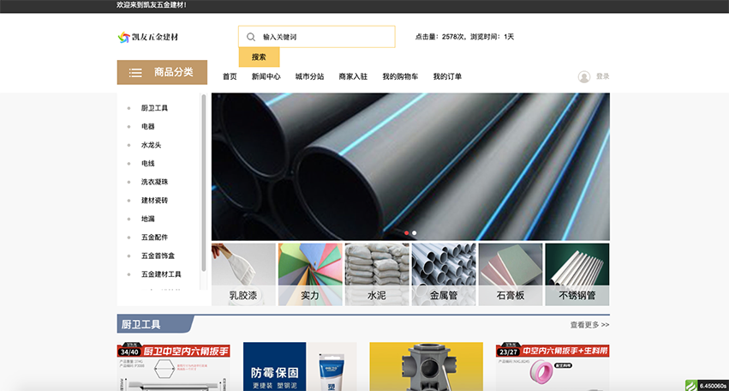Select the red carousel indicator dot

[407, 232]
